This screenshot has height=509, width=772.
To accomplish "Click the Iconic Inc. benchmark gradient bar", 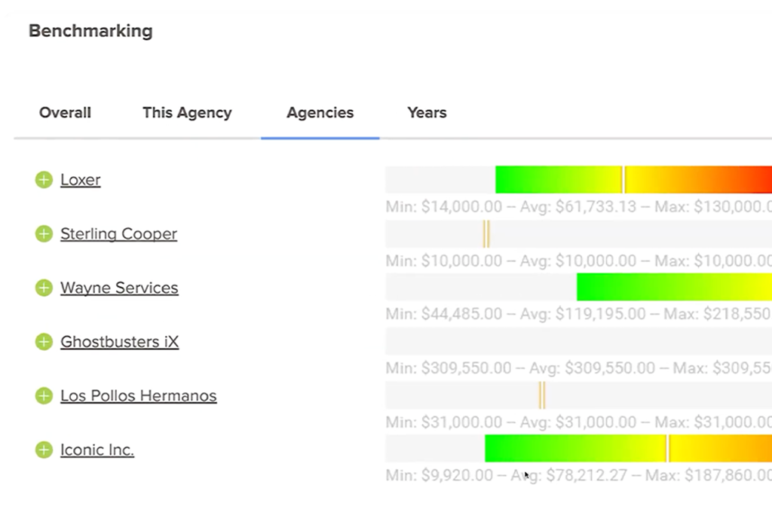I will click(x=628, y=449).
